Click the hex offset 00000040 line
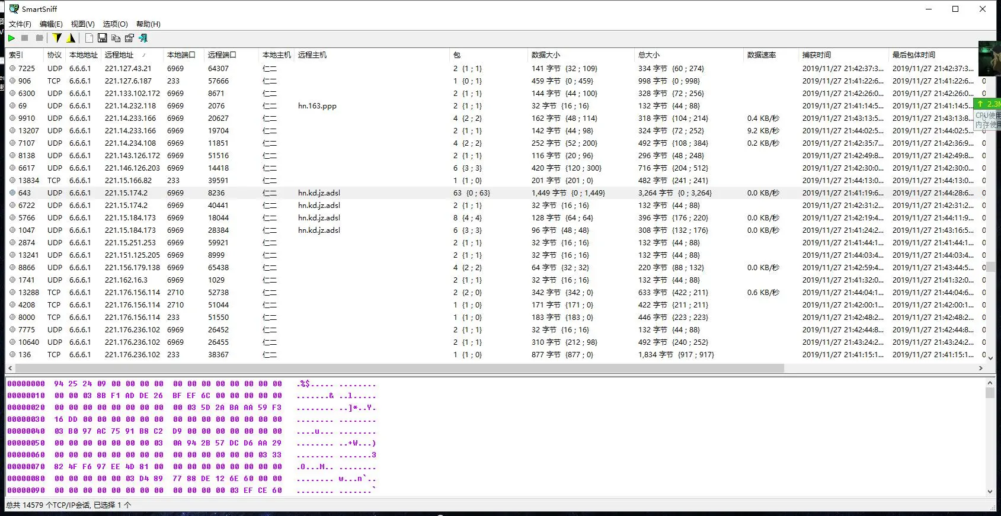This screenshot has width=1001, height=516. 191,431
